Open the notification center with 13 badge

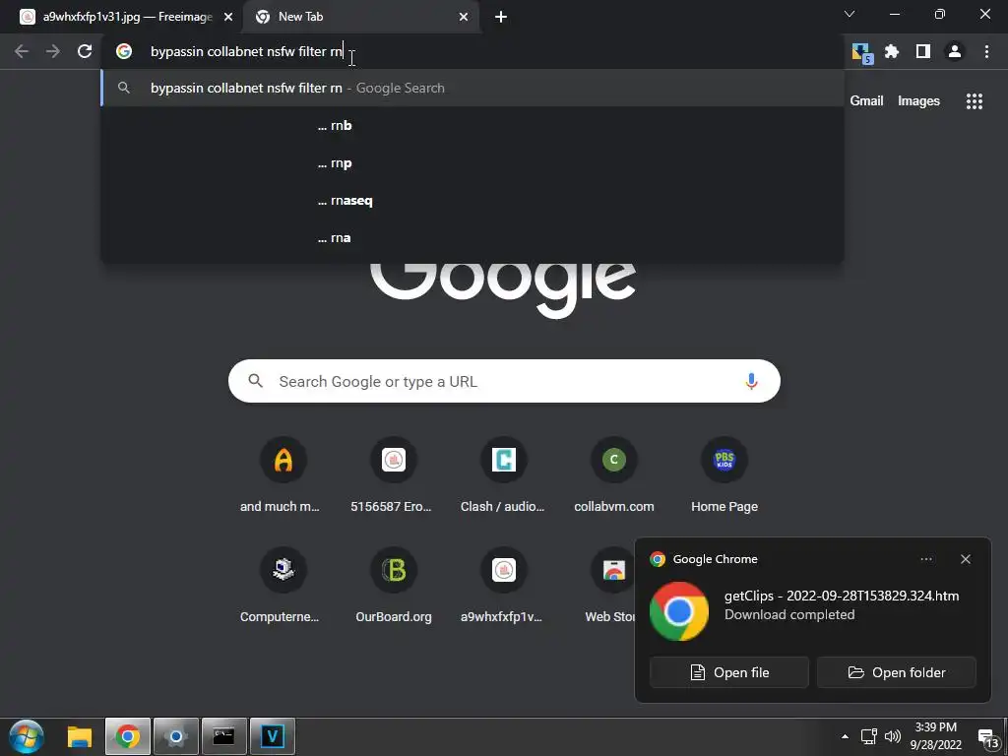(x=988, y=737)
